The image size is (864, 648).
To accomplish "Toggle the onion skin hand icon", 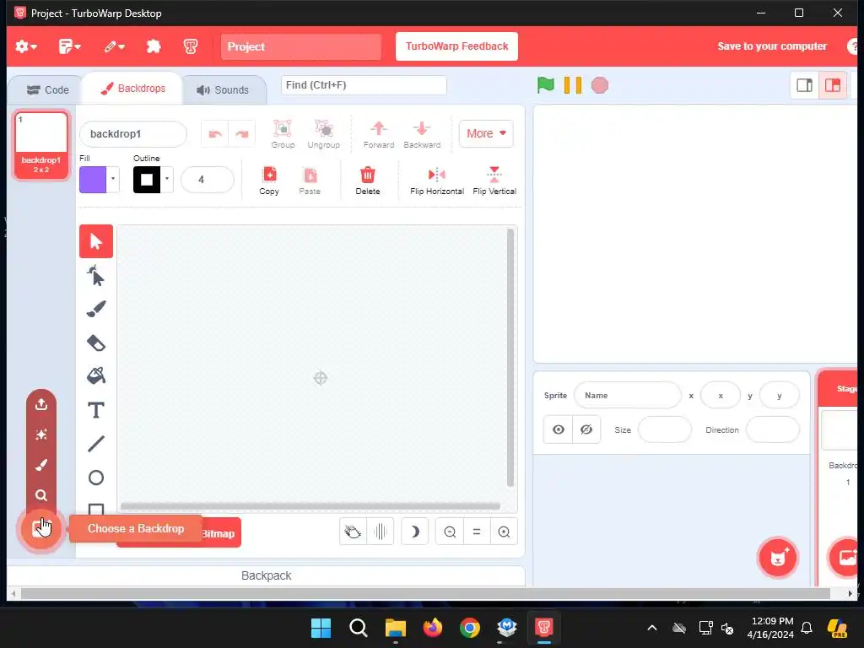I will [353, 532].
